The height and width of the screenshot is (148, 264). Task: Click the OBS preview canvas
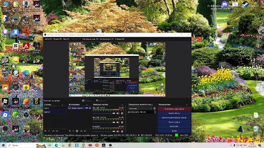117,69
